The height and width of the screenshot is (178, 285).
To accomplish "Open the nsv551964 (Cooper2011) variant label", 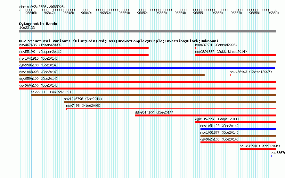I will point(40,52).
